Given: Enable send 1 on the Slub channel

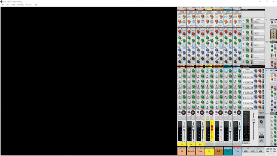Looking at the screenshot, I should point(216,70).
